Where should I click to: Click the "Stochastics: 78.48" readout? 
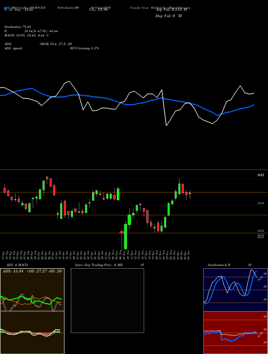click(17, 27)
